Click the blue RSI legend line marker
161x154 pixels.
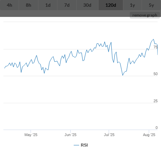76,145
